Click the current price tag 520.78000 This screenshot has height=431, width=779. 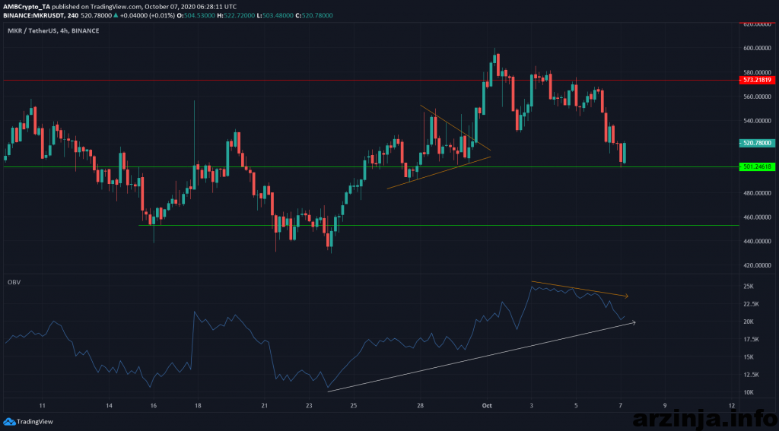pyautogui.click(x=757, y=142)
